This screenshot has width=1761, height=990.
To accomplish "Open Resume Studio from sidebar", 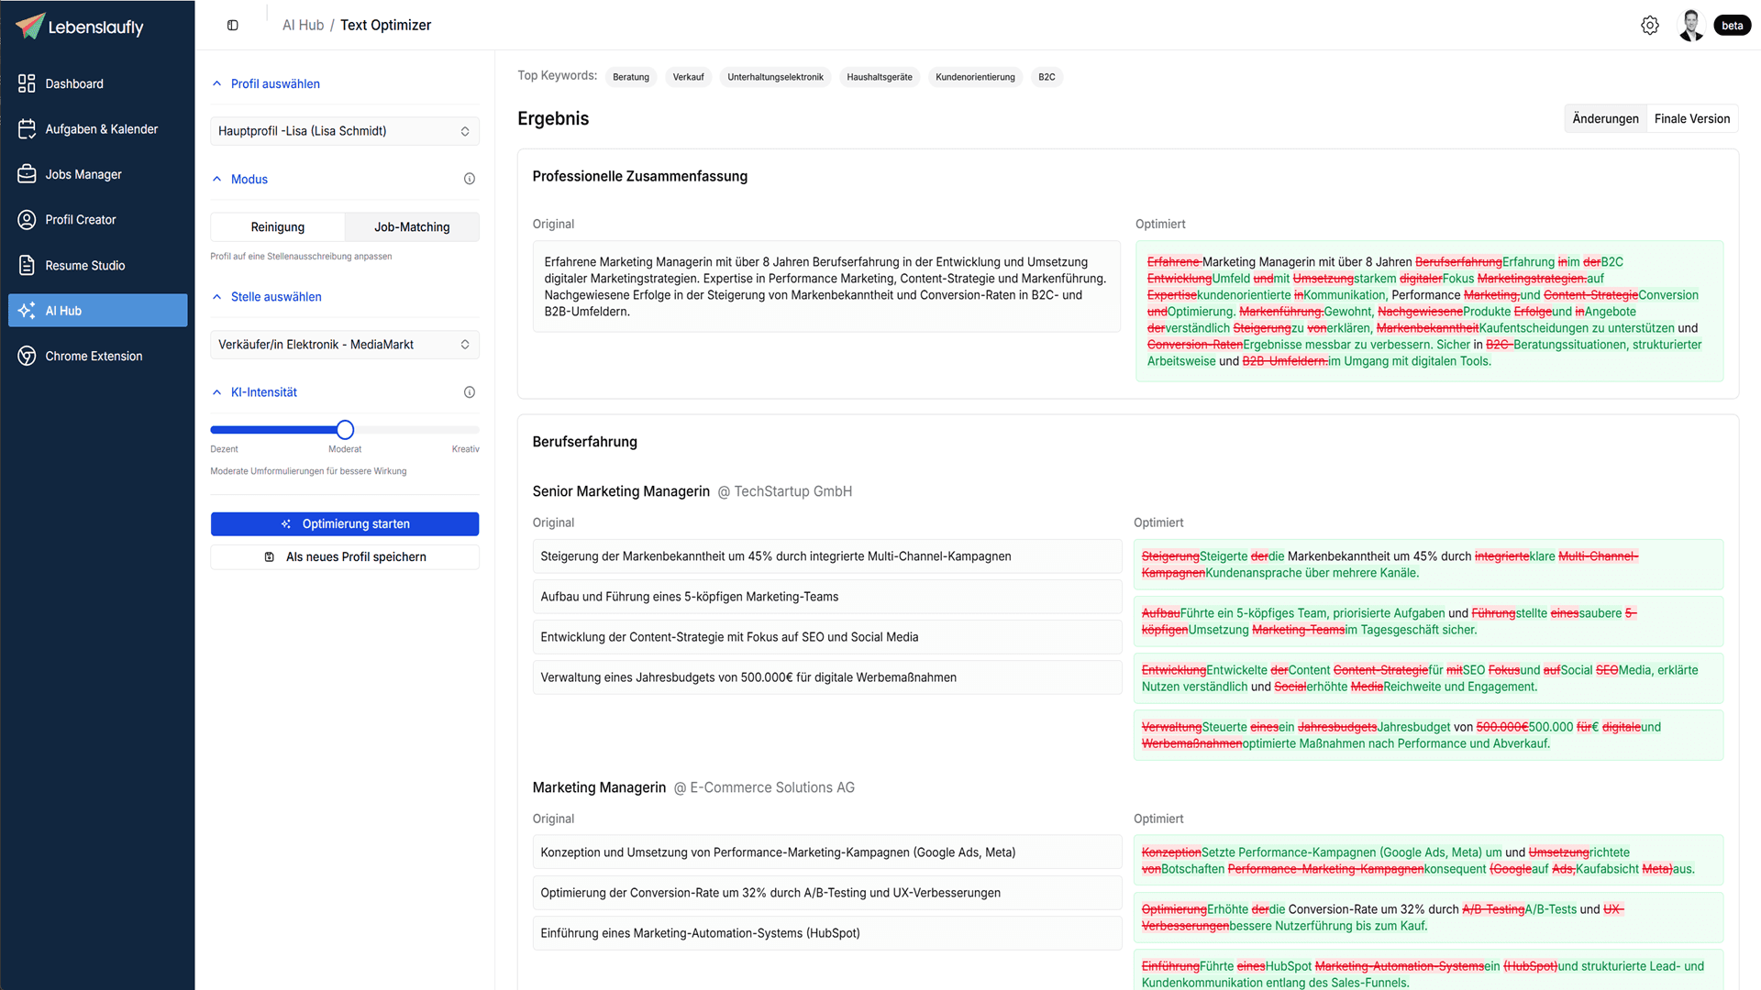I will pyautogui.click(x=85, y=265).
